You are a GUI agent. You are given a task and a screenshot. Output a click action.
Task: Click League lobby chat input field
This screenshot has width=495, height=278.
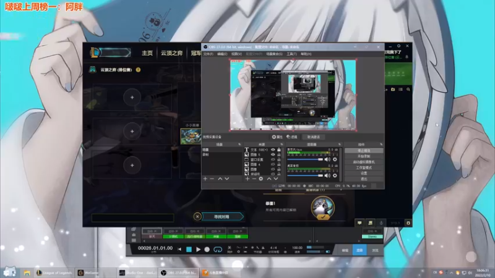pos(132,218)
